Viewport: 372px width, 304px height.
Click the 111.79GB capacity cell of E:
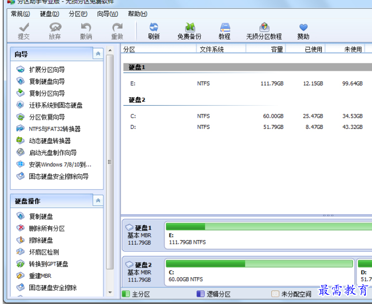[x=272, y=84]
